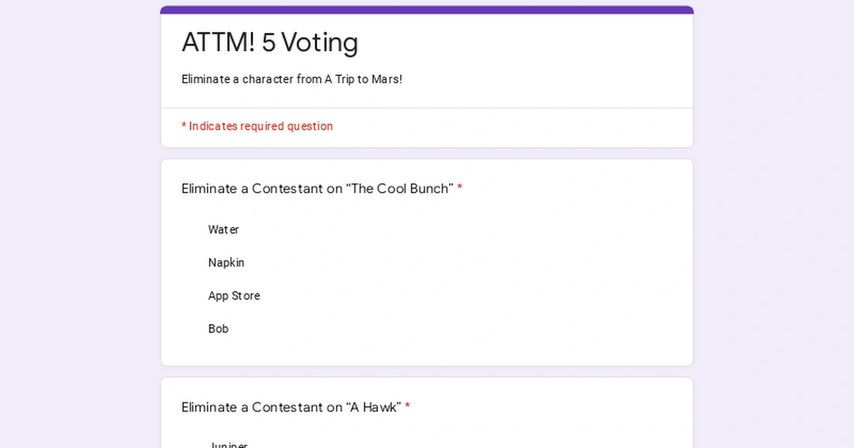Click the "Indicates required question" notice
The height and width of the screenshot is (448, 854).
pos(258,126)
